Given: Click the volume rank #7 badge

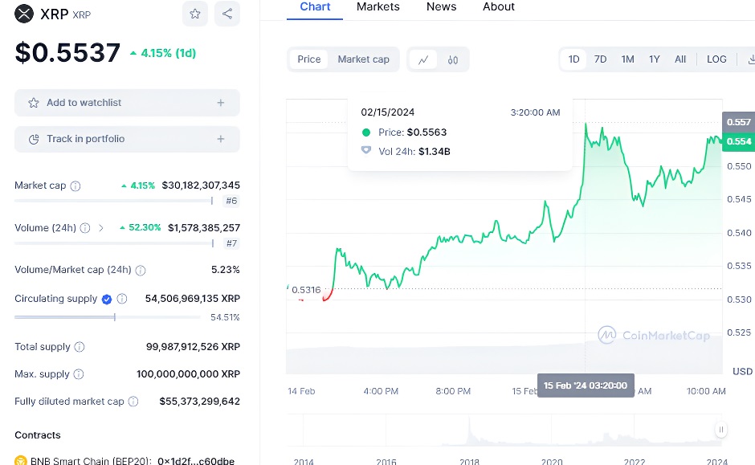Looking at the screenshot, I should point(231,243).
